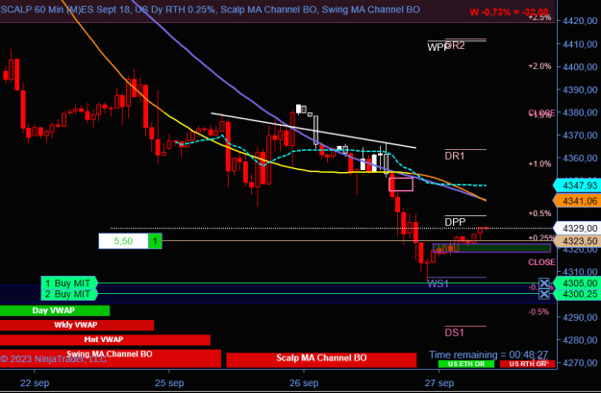The height and width of the screenshot is (393, 601).
Task: Select the orange 4341,06 price marker
Action: point(577,201)
